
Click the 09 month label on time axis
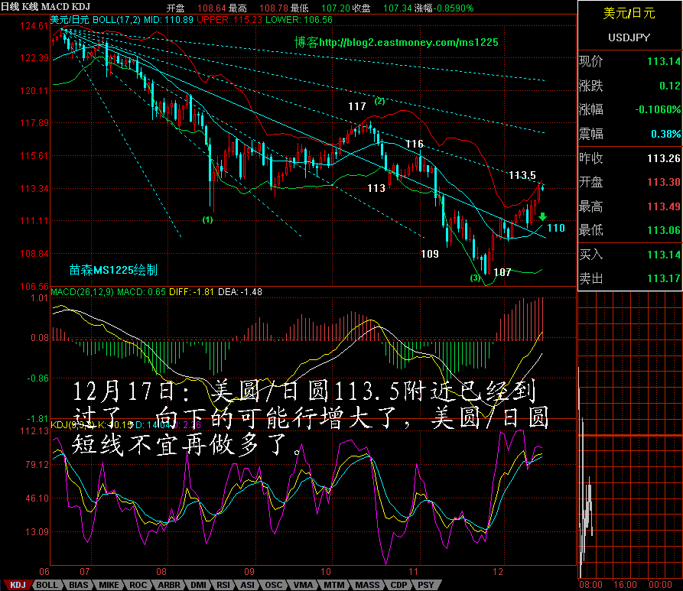[249, 571]
